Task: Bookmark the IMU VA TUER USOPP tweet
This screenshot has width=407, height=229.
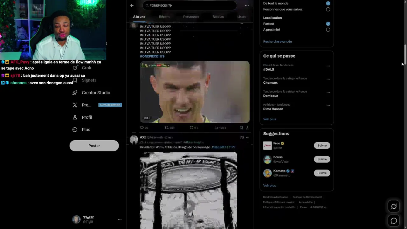Action: click(x=241, y=128)
